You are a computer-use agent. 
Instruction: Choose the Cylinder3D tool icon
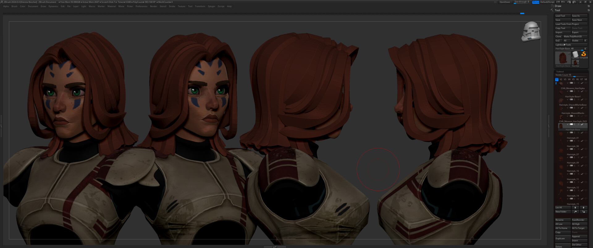(x=575, y=55)
